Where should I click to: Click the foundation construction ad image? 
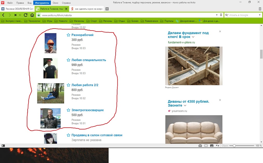pyautogui.click(x=194, y=66)
